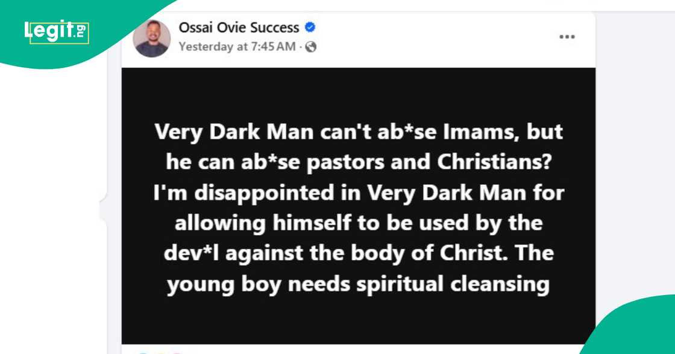The height and width of the screenshot is (354, 675).
Task: Open the 'Yesterday at 7:45 AM' timestamp
Action: [x=237, y=46]
